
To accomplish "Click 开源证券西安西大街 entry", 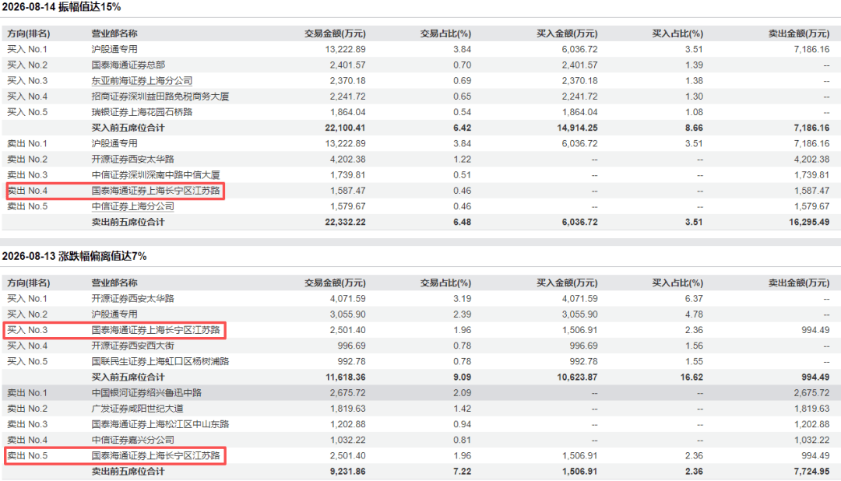I will click(x=132, y=346).
